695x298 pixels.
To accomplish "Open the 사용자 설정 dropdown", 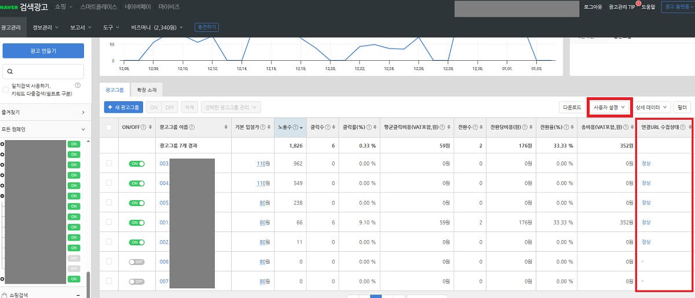I will [609, 107].
